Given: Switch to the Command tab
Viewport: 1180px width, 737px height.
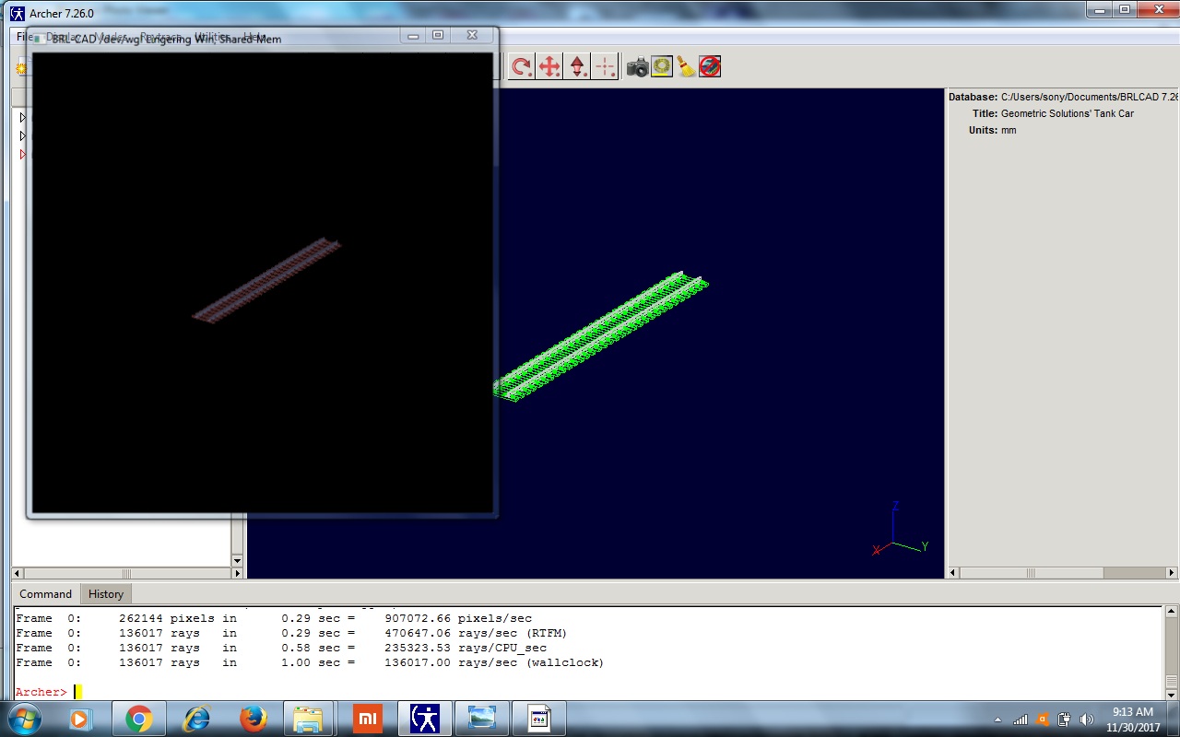Looking at the screenshot, I should coord(45,594).
